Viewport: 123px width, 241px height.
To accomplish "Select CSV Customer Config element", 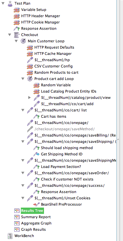I will (x=54, y=66).
